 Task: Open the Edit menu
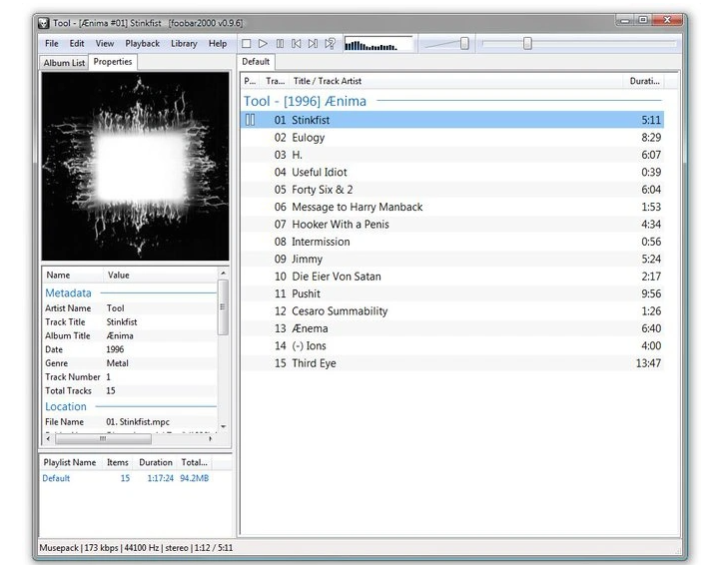[x=77, y=43]
